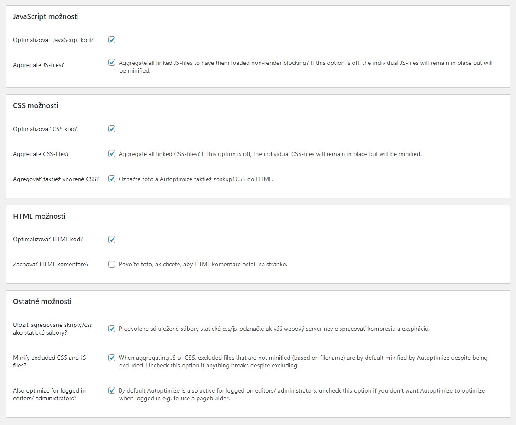
Task: Click the Aggregate JS-files description text
Action: pos(306,67)
